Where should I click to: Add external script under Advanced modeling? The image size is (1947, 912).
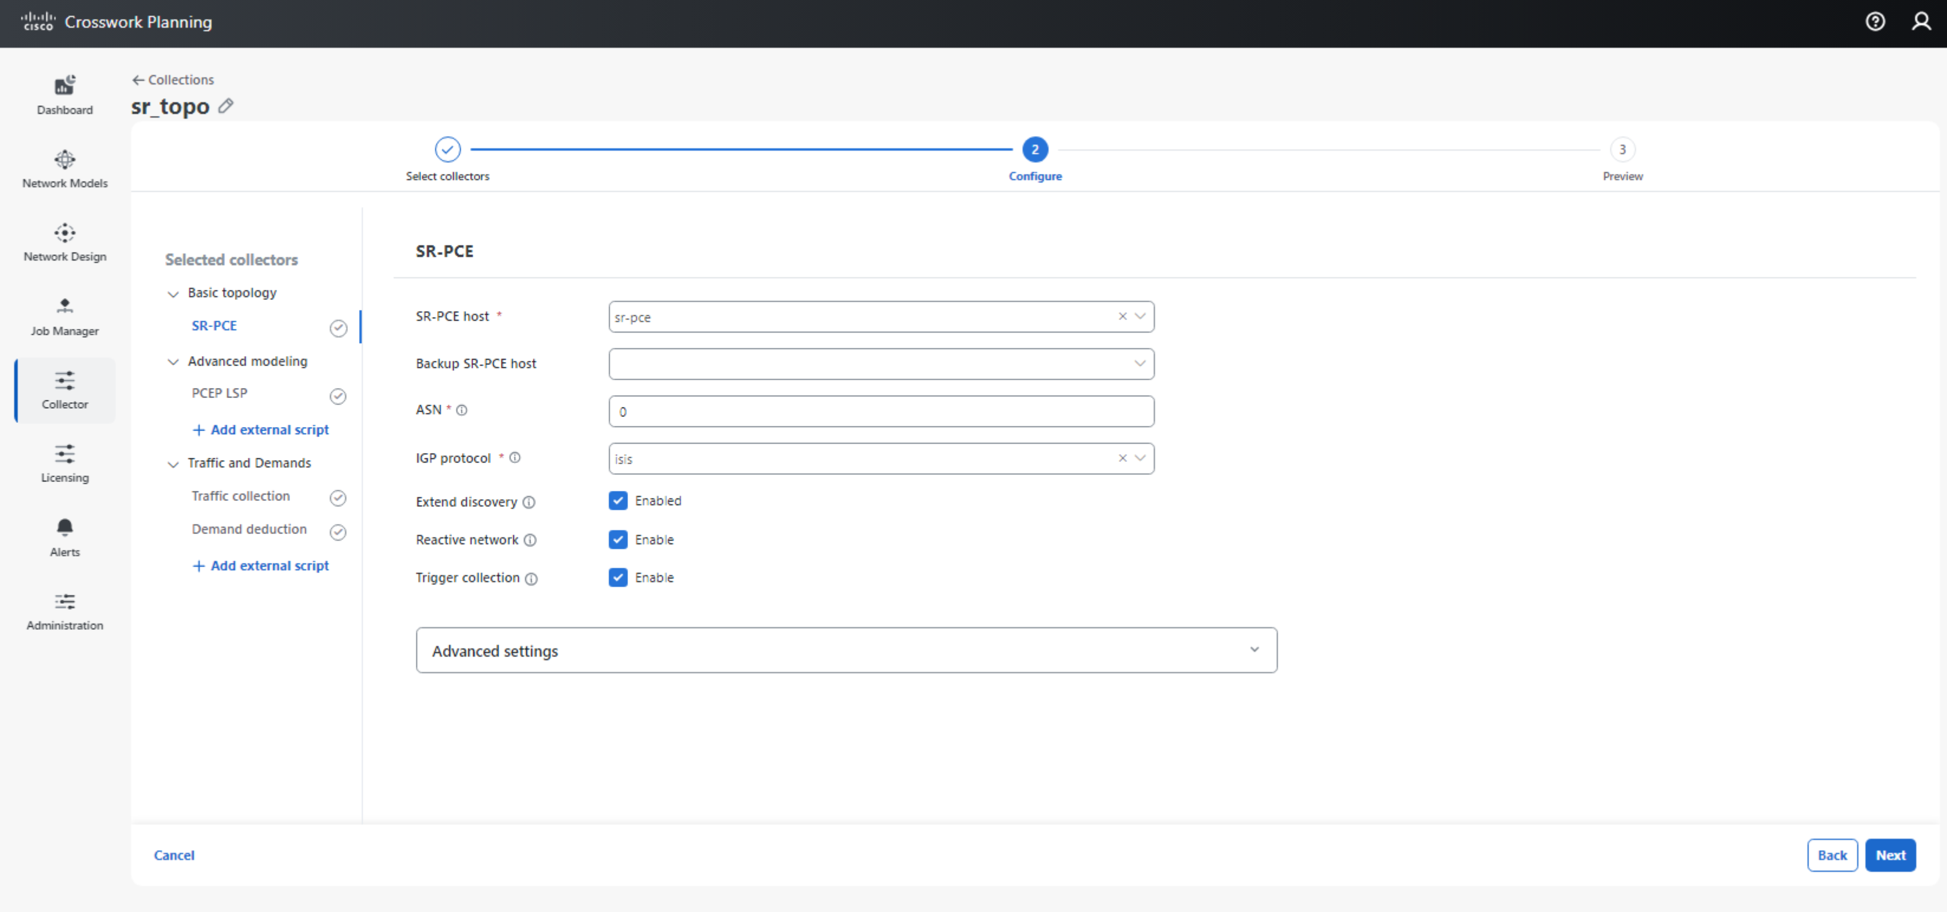click(261, 430)
